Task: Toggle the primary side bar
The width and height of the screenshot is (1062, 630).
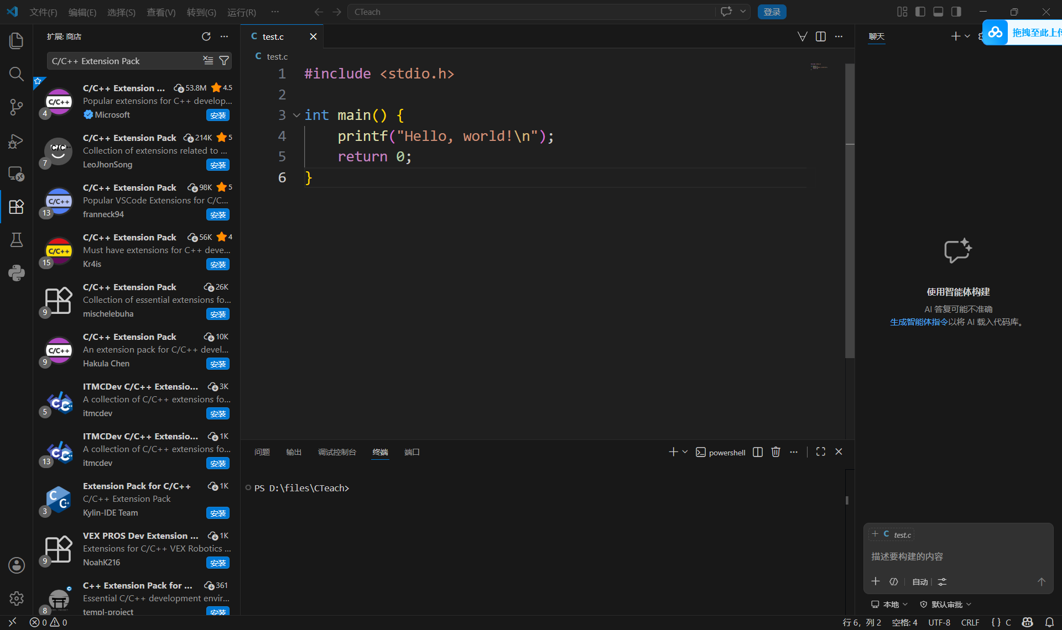Action: 920,12
